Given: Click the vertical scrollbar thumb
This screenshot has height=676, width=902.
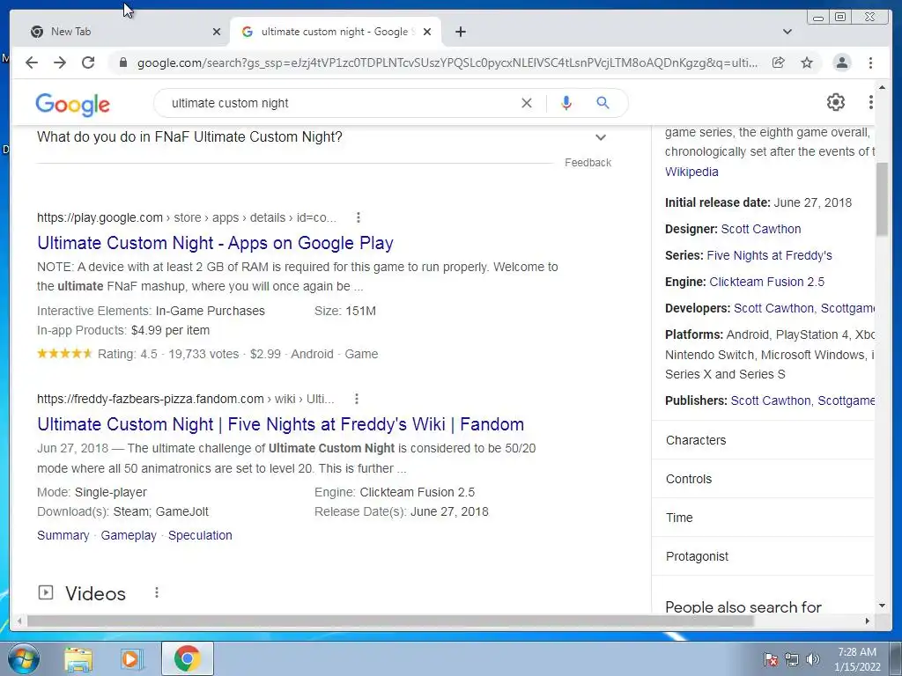Looking at the screenshot, I should [x=882, y=199].
